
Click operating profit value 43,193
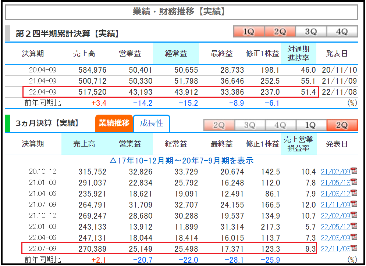pyautogui.click(x=141, y=92)
